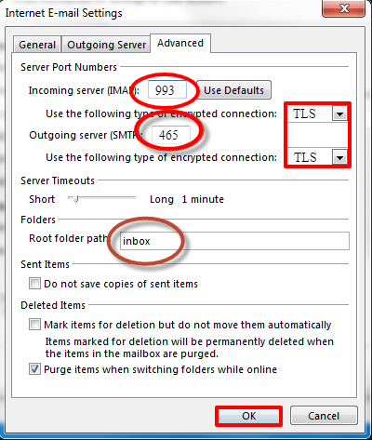The width and height of the screenshot is (372, 440).
Task: Expand outgoing server encryption dropdown arrow
Action: [x=339, y=157]
